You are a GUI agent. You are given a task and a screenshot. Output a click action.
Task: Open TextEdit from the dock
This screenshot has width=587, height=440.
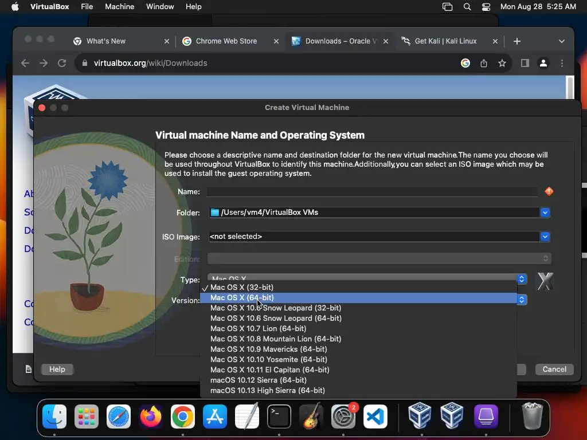(247, 417)
